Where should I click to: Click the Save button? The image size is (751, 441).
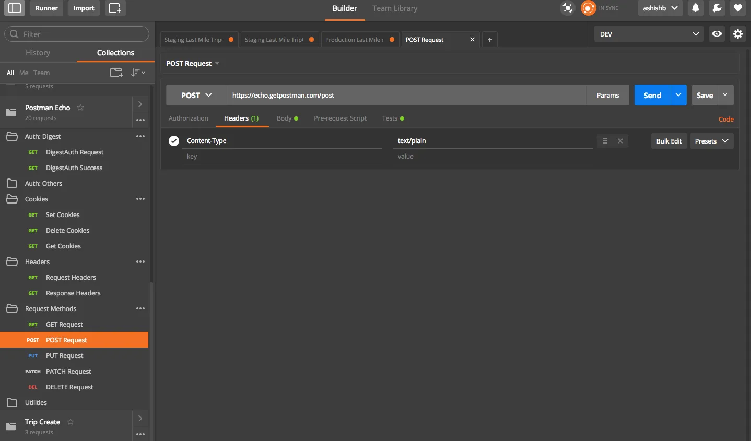pyautogui.click(x=705, y=95)
